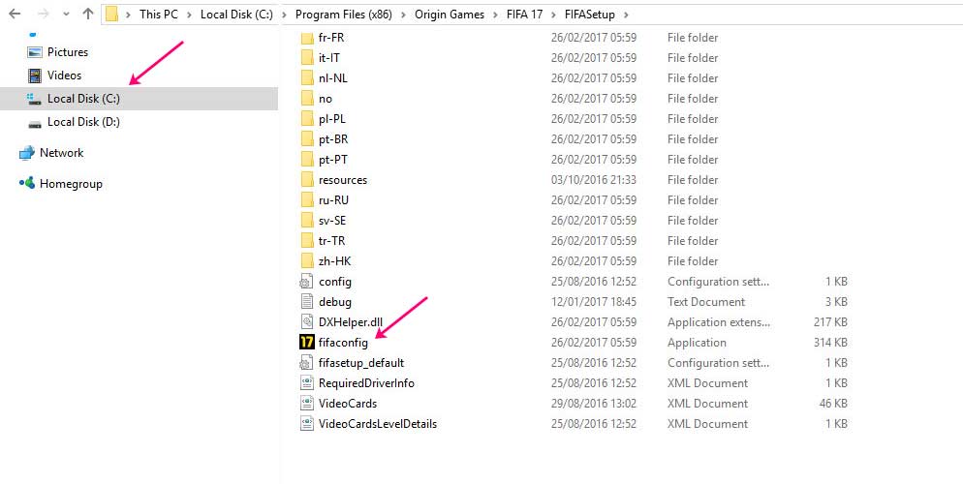Select the fr-FR folder icon
This screenshot has height=484, width=963.
[307, 38]
